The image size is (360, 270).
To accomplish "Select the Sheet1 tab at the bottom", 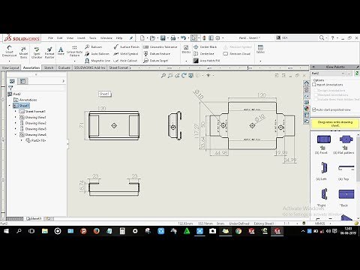I will 34,219.
